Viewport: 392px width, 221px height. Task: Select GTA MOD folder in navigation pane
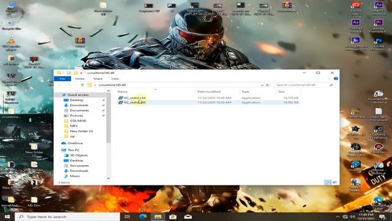click(78, 121)
